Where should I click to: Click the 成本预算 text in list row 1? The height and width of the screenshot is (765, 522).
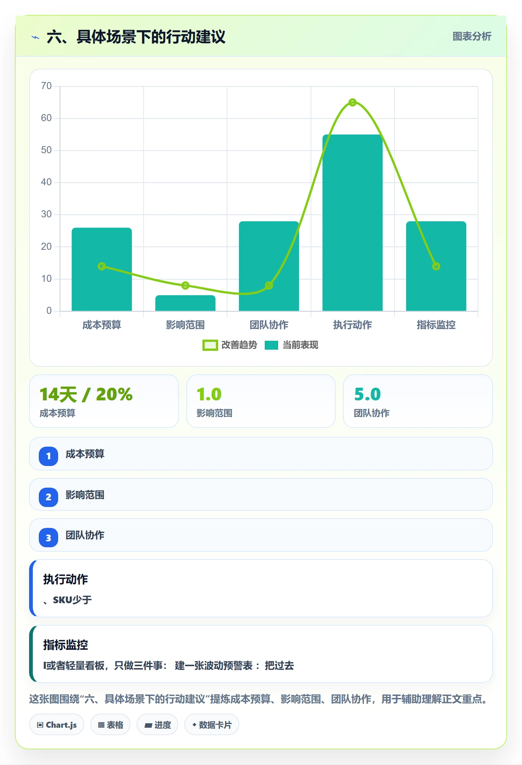(x=85, y=454)
